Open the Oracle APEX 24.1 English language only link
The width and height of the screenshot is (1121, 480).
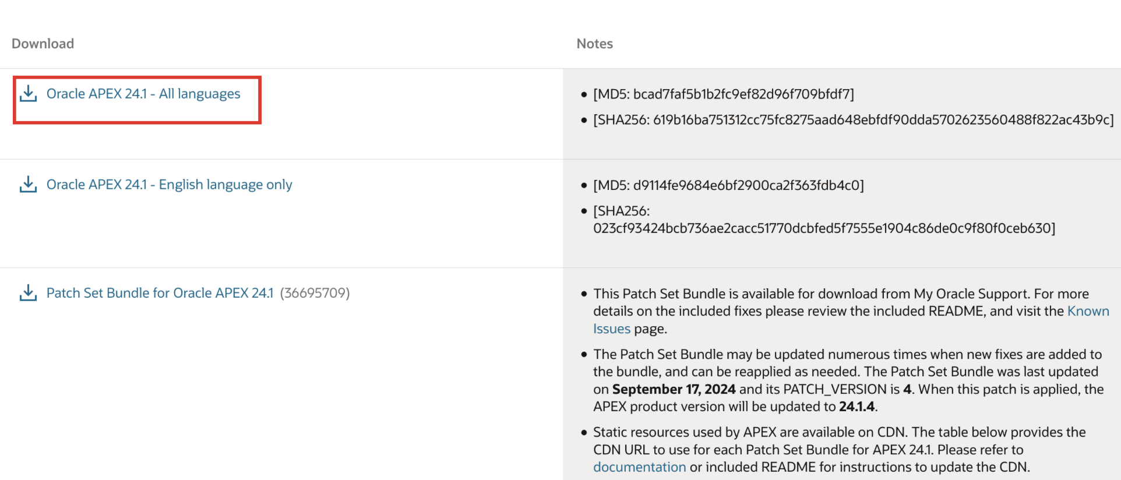(169, 185)
